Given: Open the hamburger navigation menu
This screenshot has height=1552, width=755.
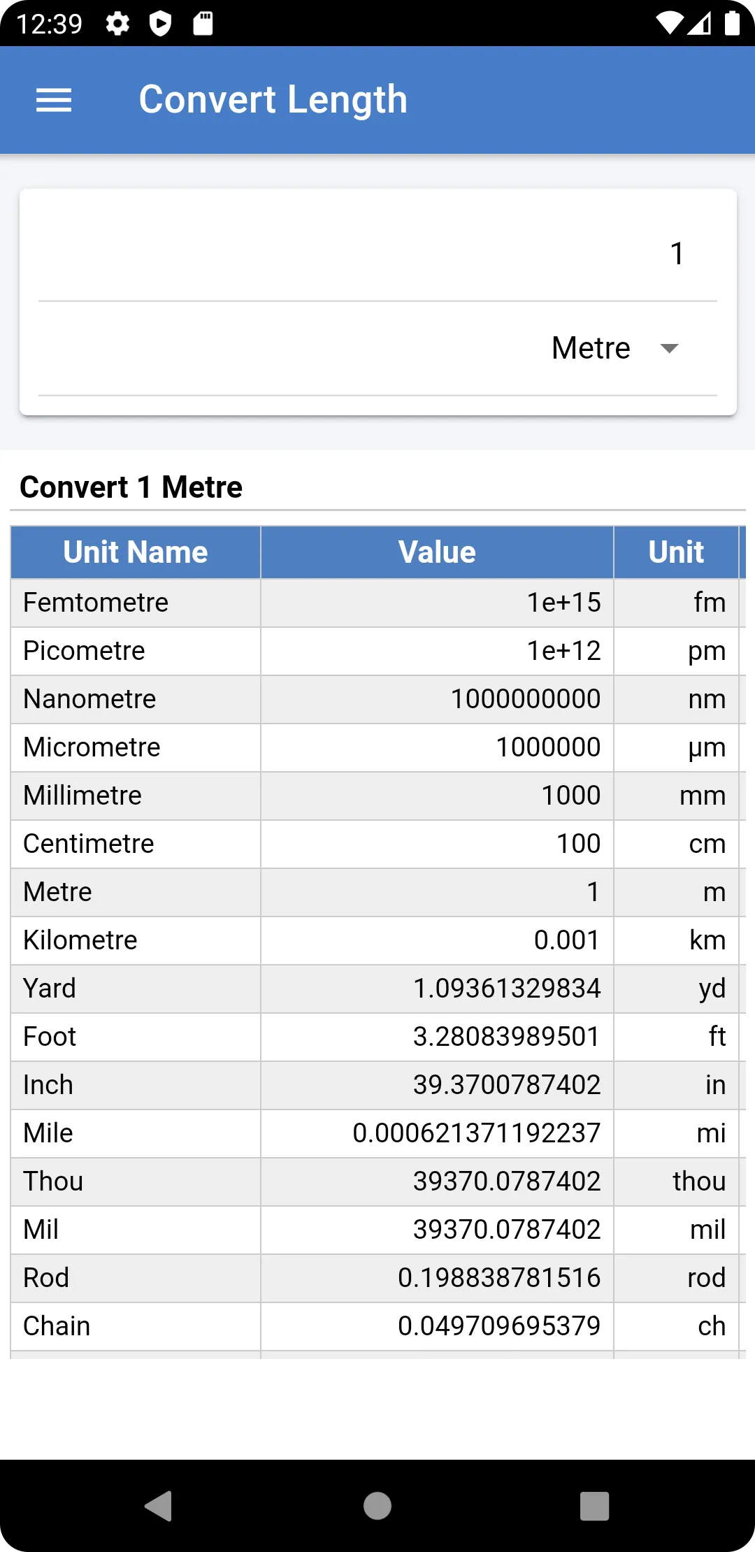Looking at the screenshot, I should pos(54,100).
